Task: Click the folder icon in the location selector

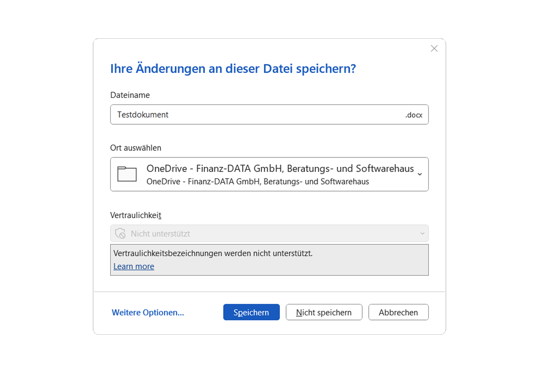Action: coord(126,174)
